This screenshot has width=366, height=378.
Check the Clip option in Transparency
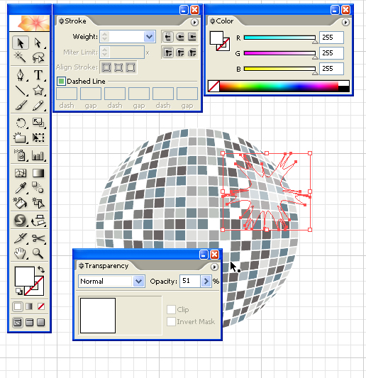pos(171,309)
